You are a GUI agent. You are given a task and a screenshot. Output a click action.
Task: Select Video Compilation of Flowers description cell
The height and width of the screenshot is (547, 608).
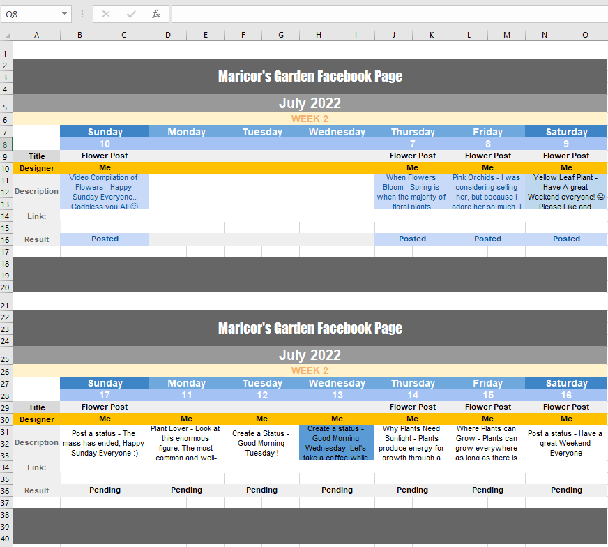click(x=105, y=192)
